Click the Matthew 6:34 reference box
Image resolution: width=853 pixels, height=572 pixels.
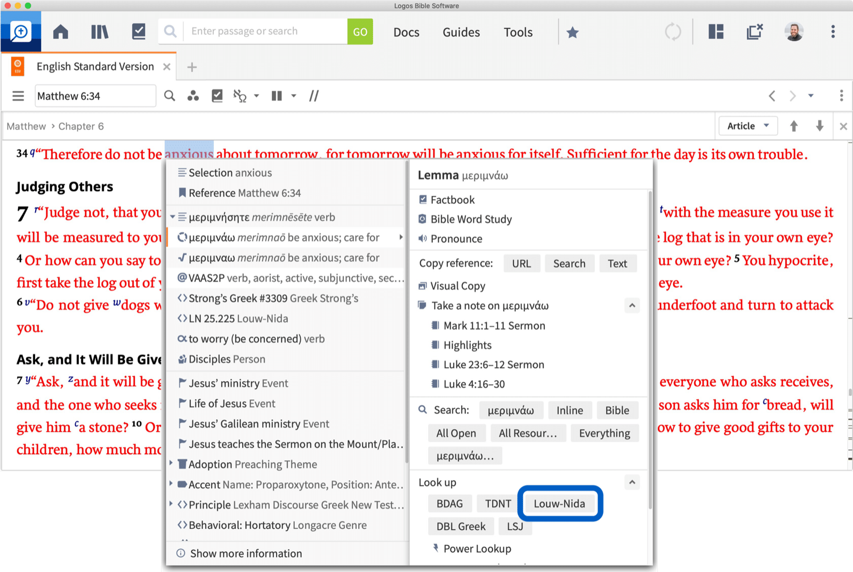pyautogui.click(x=95, y=96)
